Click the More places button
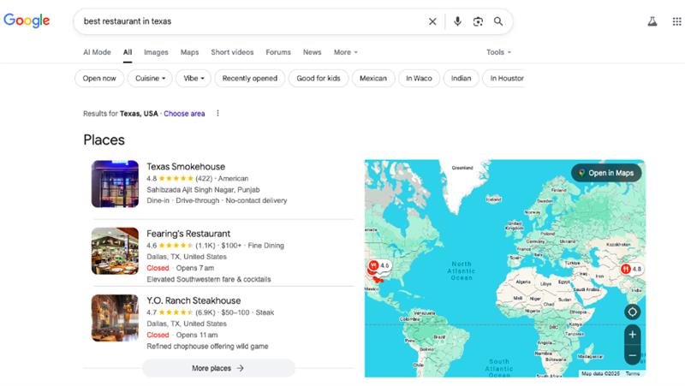The image size is (685, 386). 218,368
